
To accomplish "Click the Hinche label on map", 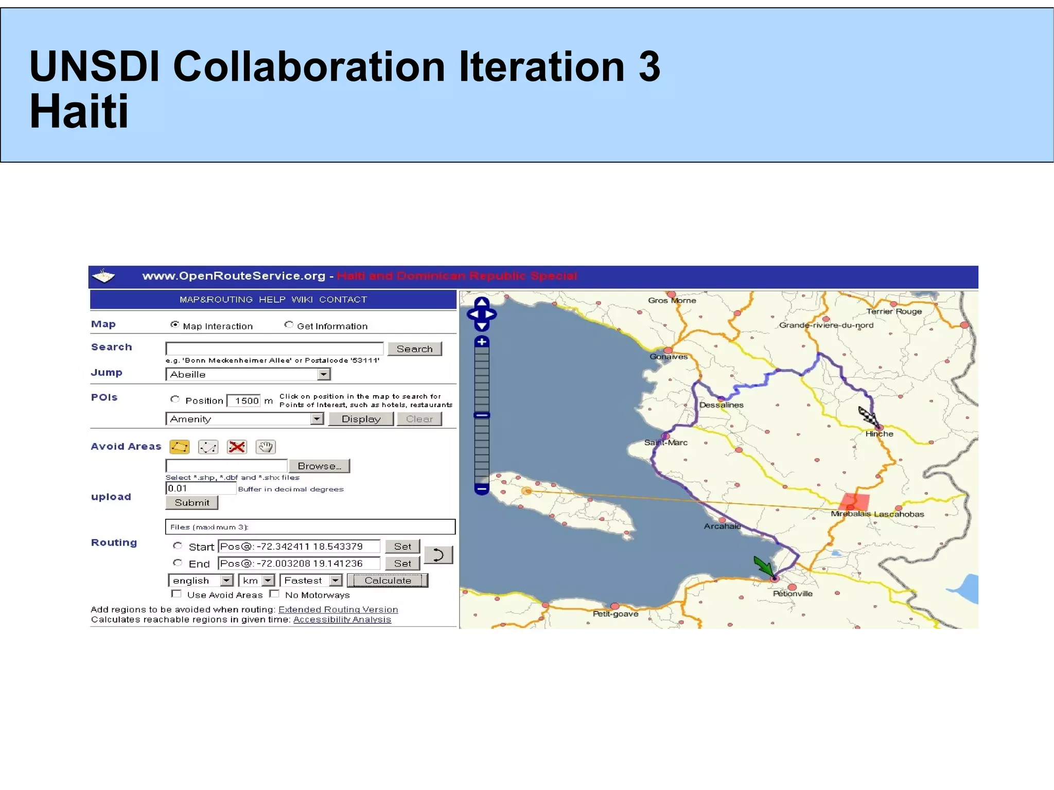I will click(879, 434).
